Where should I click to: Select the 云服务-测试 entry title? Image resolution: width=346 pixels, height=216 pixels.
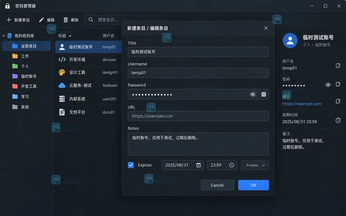[81, 85]
